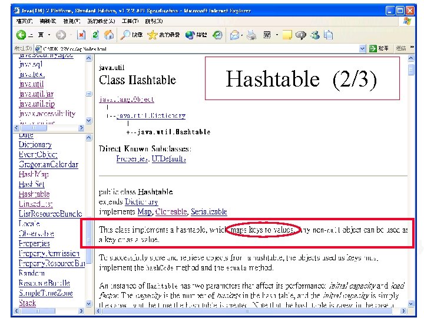The image size is (424, 318).
Task: Follow the java.util.Dictionary hierarchy link
Action: coord(151,115)
